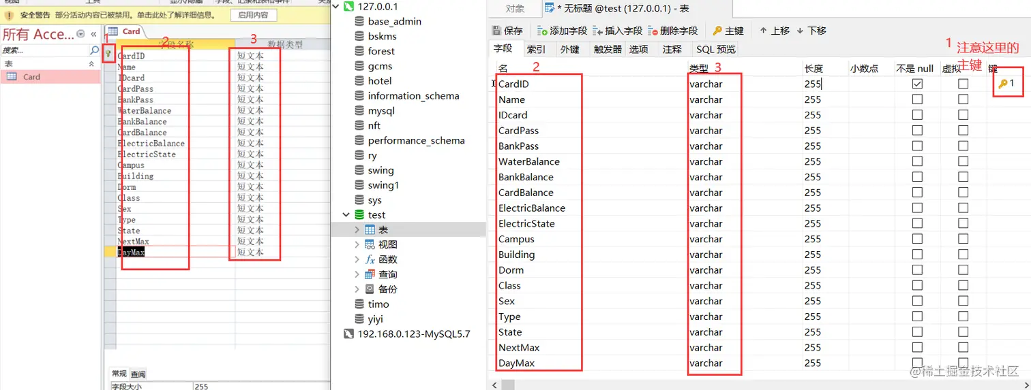Switch to the 索引 tab
Image resolution: width=1031 pixels, height=390 pixels.
coord(536,49)
